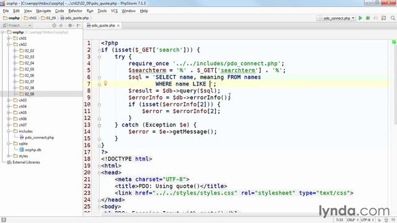Click the ch02 breadcrumb
This screenshot has height=223, width=397.
(x=30, y=18)
